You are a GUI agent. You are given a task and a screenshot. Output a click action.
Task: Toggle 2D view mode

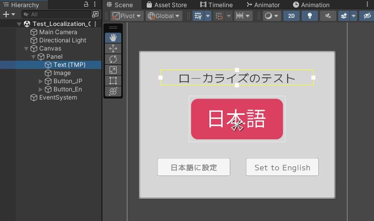tap(291, 16)
